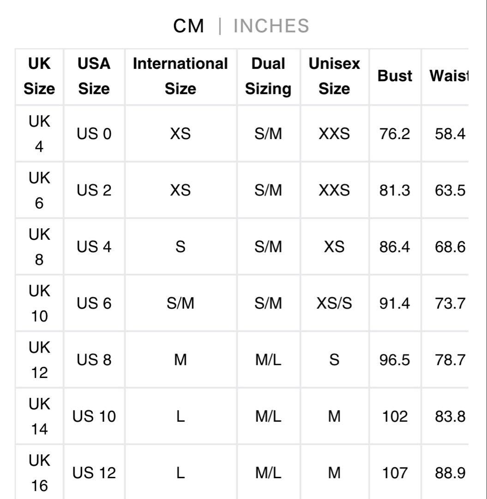This screenshot has width=487, height=499.
Task: Switch size chart to INCHES
Action: [271, 26]
